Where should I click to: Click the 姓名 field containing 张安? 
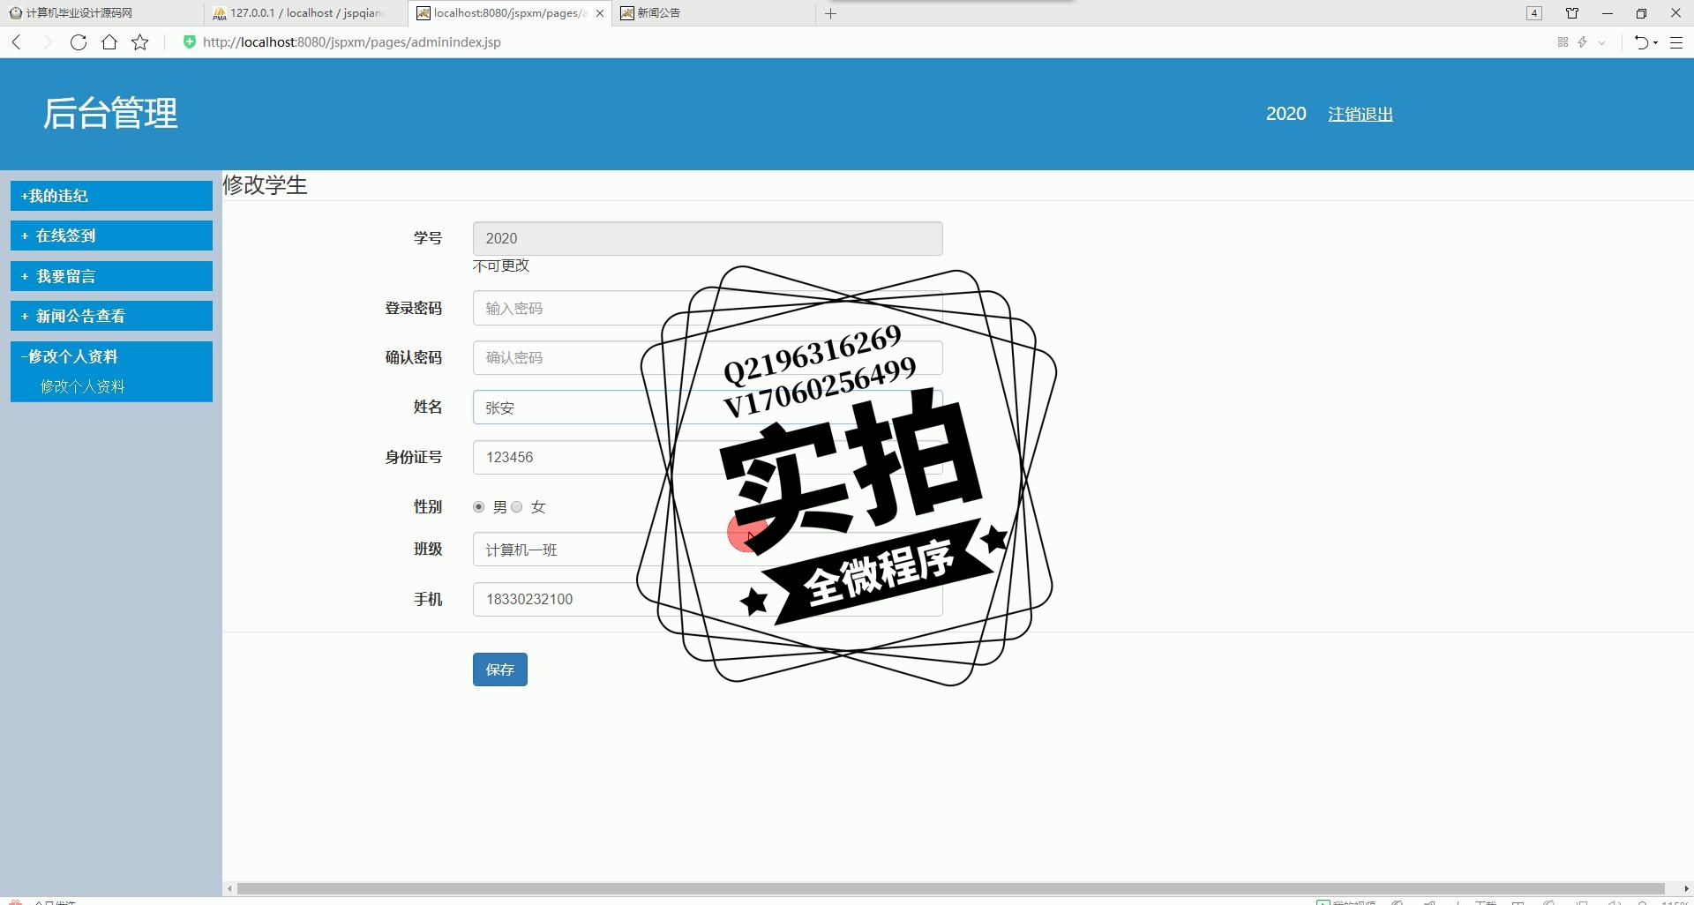click(x=708, y=408)
